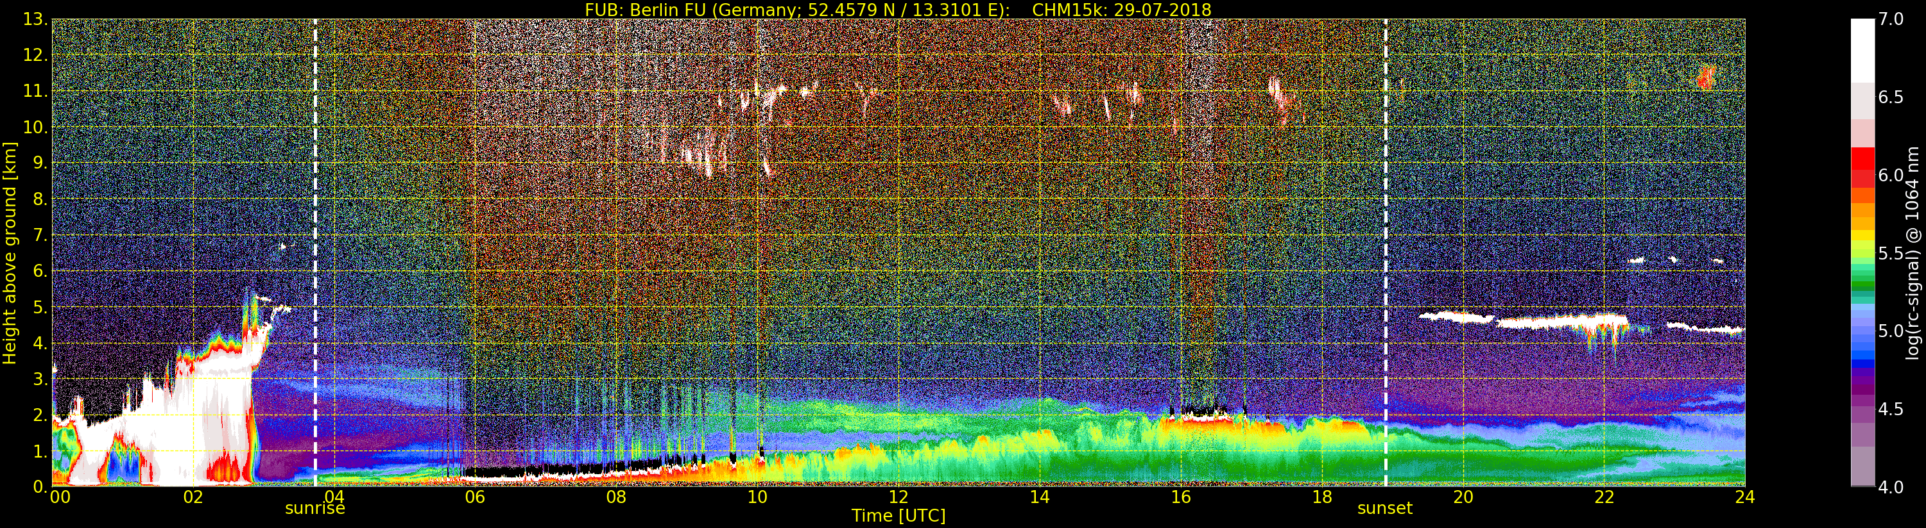
Task: Click height-axis tick label "9."
Action: 40,163
